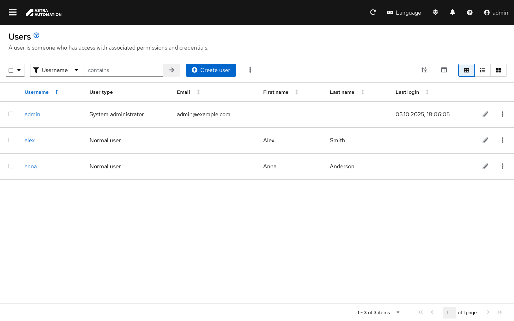514x321 pixels.
Task: Switch to list view
Action: point(483,70)
